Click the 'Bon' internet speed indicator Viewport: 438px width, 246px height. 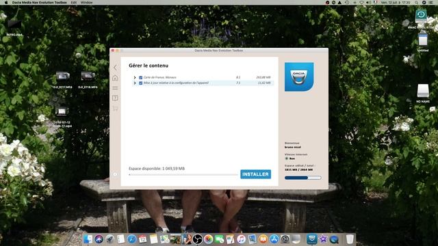click(x=290, y=159)
